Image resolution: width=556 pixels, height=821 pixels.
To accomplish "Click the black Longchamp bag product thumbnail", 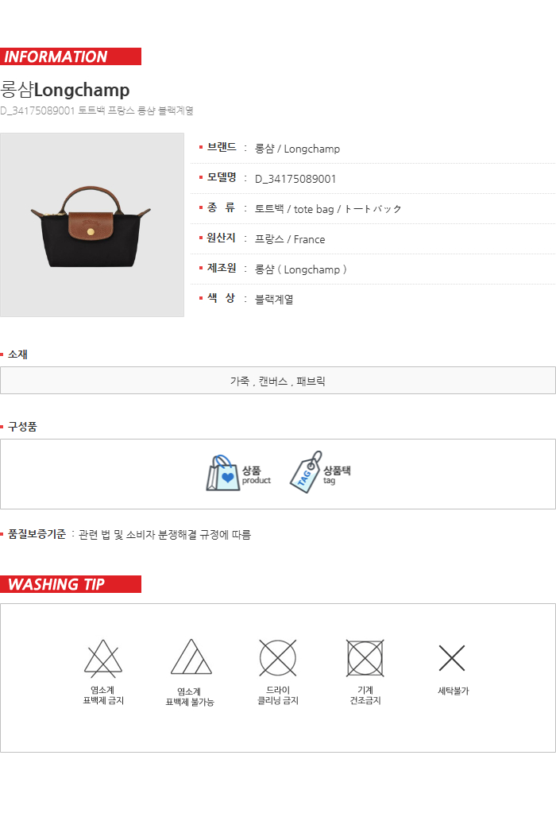I will coord(92,225).
